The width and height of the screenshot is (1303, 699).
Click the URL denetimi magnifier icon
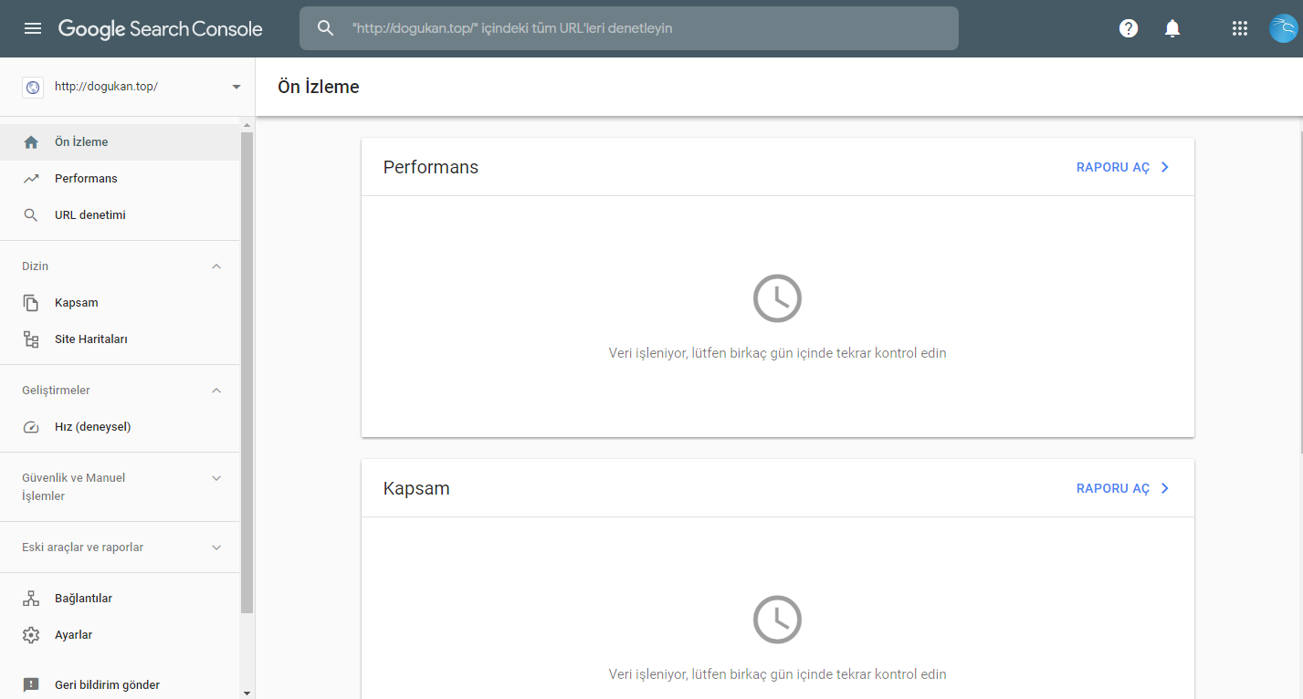tap(31, 215)
